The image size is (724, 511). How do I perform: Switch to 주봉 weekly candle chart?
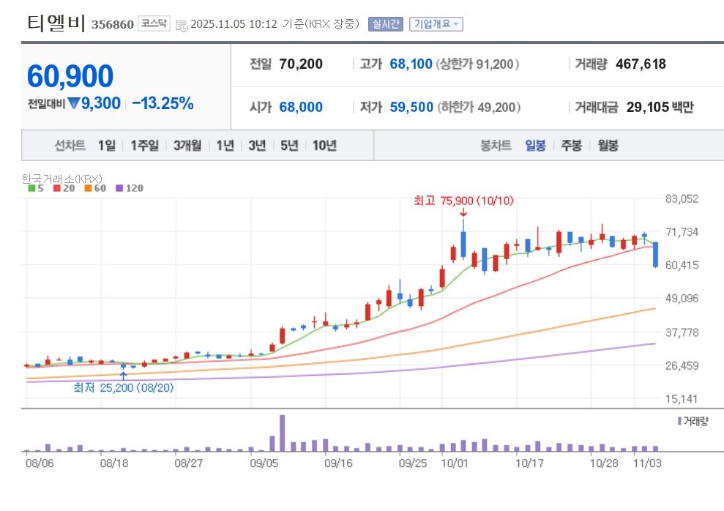point(571,146)
